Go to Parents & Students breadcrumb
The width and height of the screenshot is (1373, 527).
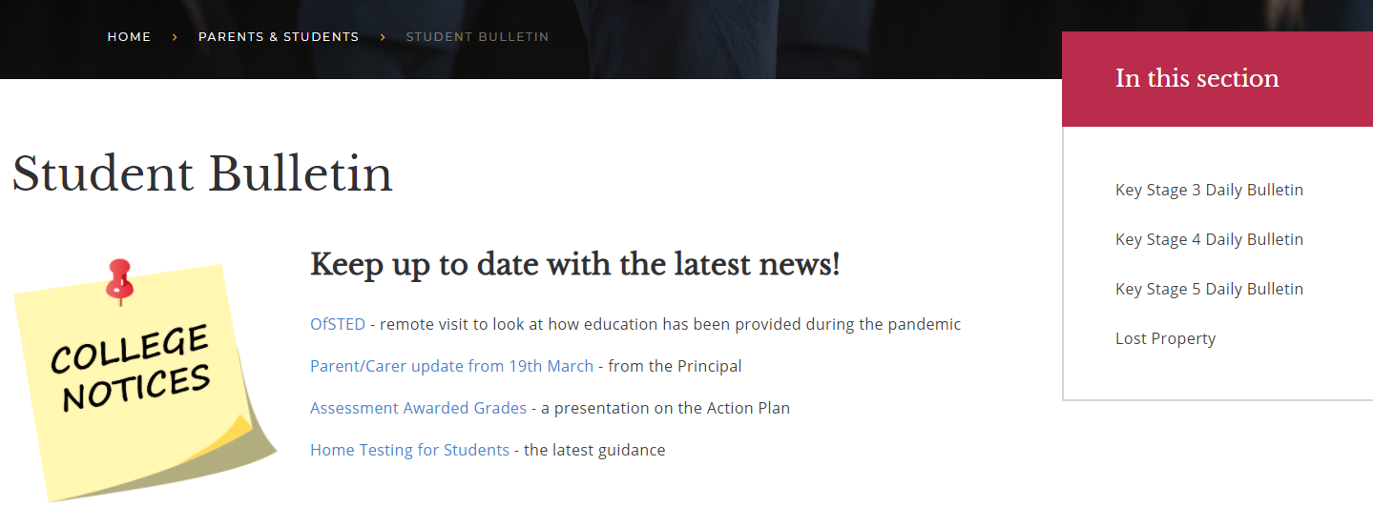pyautogui.click(x=279, y=37)
